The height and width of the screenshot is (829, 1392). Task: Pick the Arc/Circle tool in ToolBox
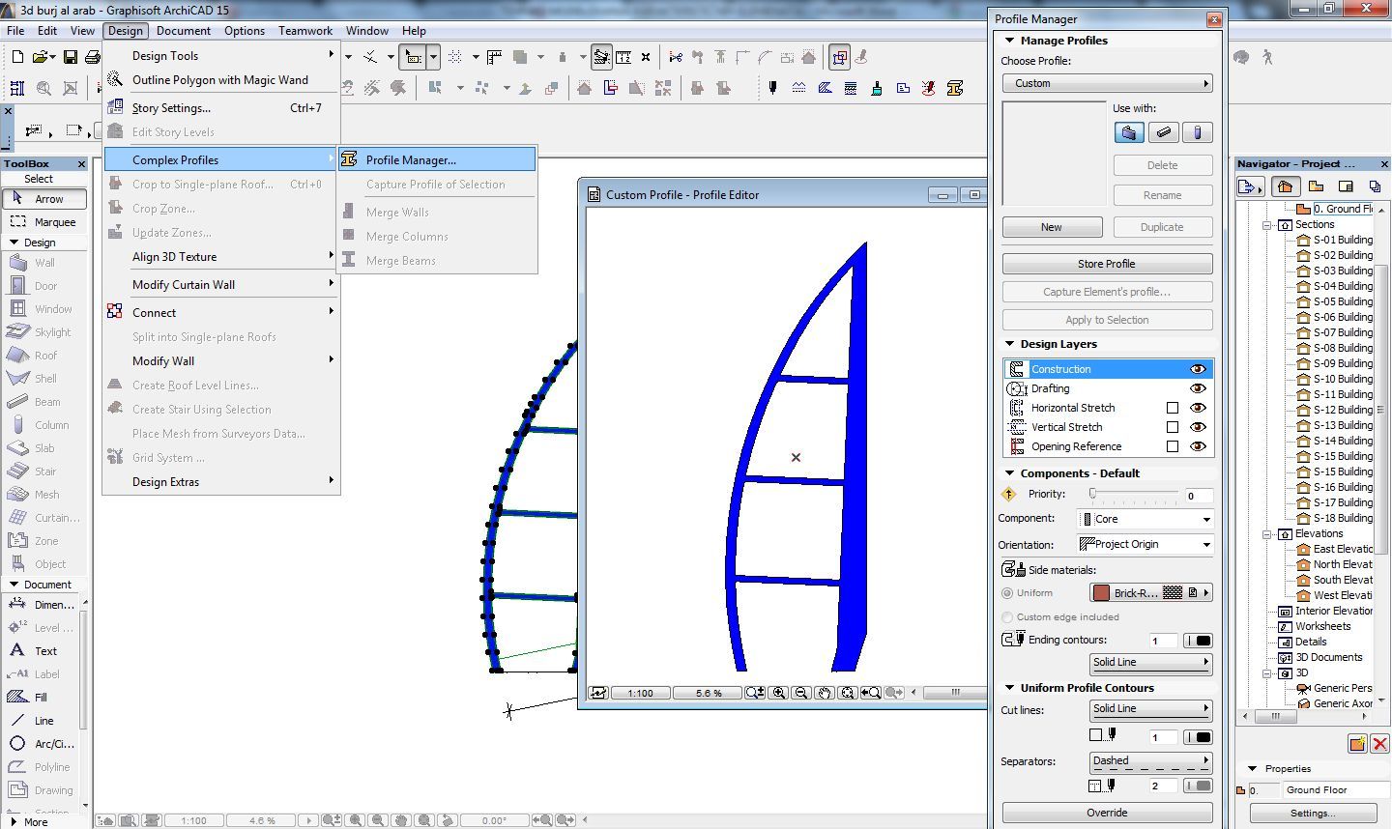pyautogui.click(x=44, y=744)
